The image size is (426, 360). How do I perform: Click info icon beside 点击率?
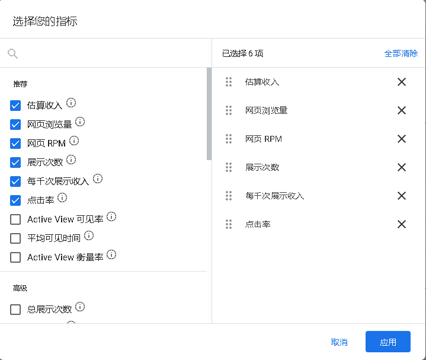click(62, 197)
